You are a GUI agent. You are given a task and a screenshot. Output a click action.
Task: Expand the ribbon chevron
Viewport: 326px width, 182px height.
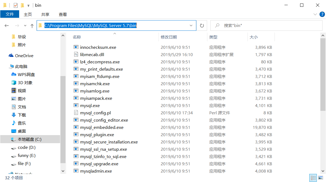(x=315, y=14)
